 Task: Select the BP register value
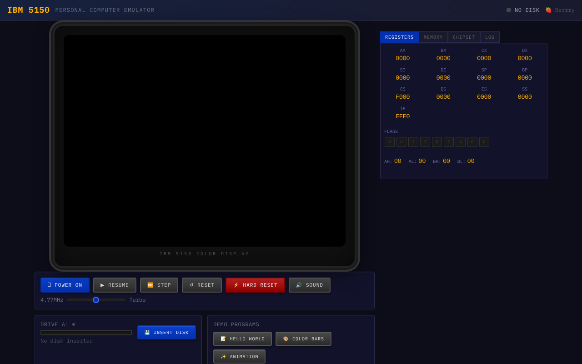point(525,78)
